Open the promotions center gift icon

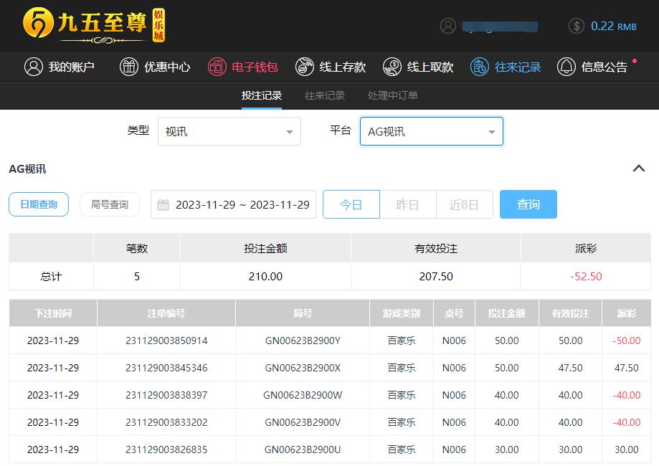click(129, 67)
